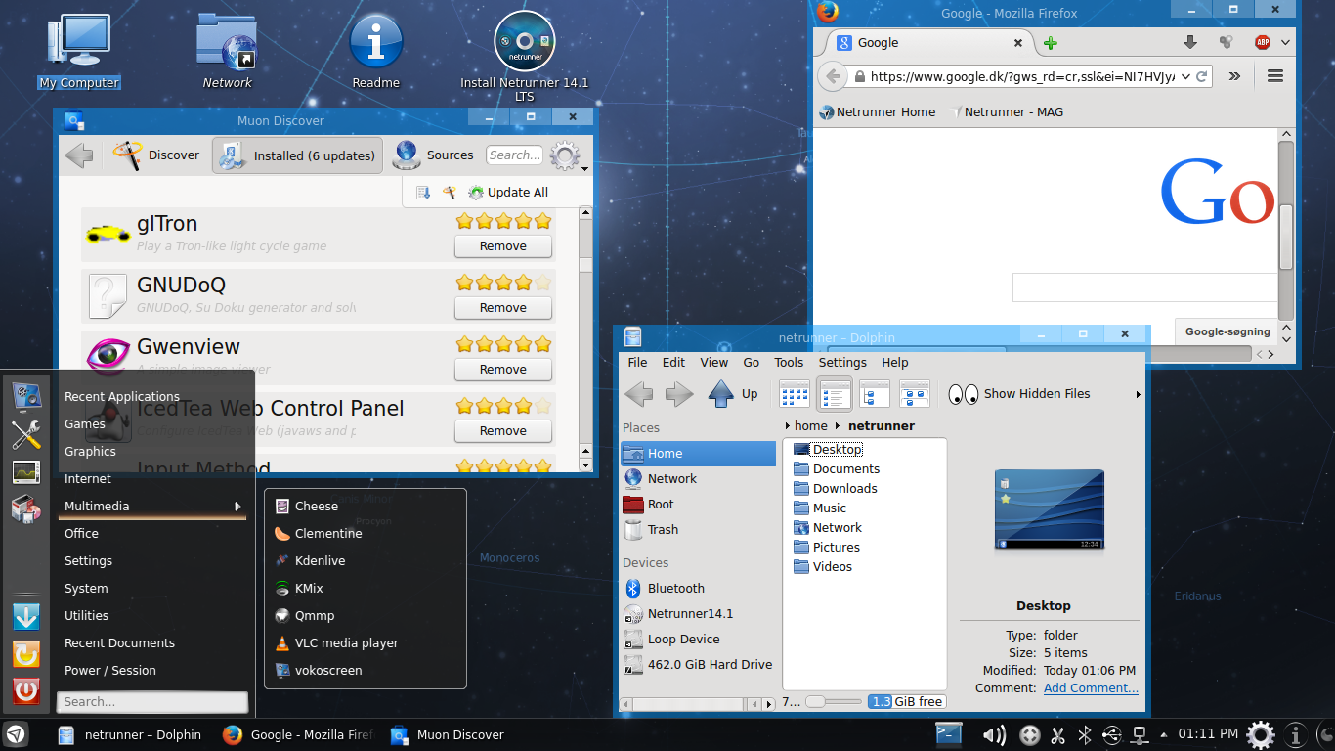Reload the Google page in Firefox
The width and height of the screenshot is (1335, 751).
pos(1202,76)
